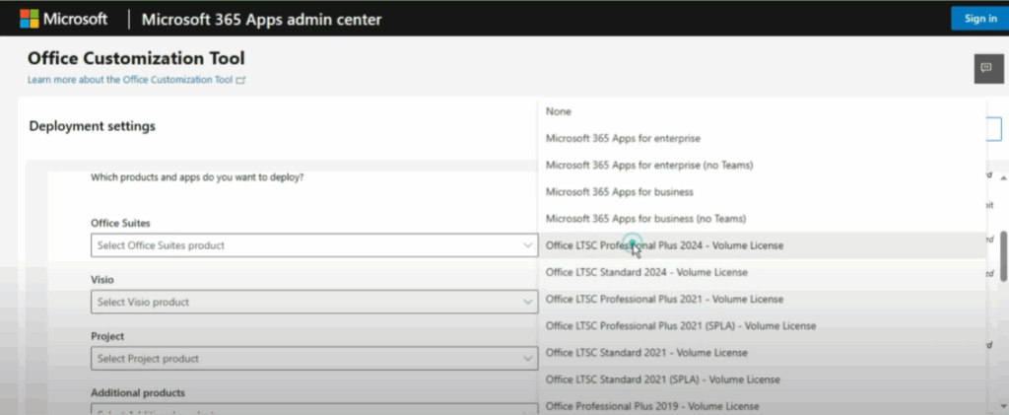This screenshot has width=1009, height=415.
Task: Select Microsoft 365 Apps for enterprise
Action: click(x=762, y=138)
